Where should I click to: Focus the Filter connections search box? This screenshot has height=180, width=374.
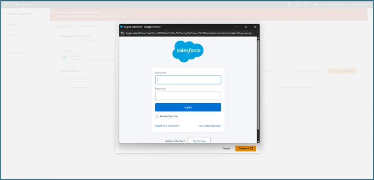[x=88, y=79]
